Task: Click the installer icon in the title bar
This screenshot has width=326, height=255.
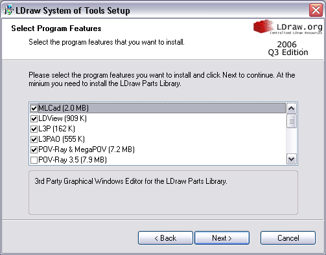Action: coord(8,10)
